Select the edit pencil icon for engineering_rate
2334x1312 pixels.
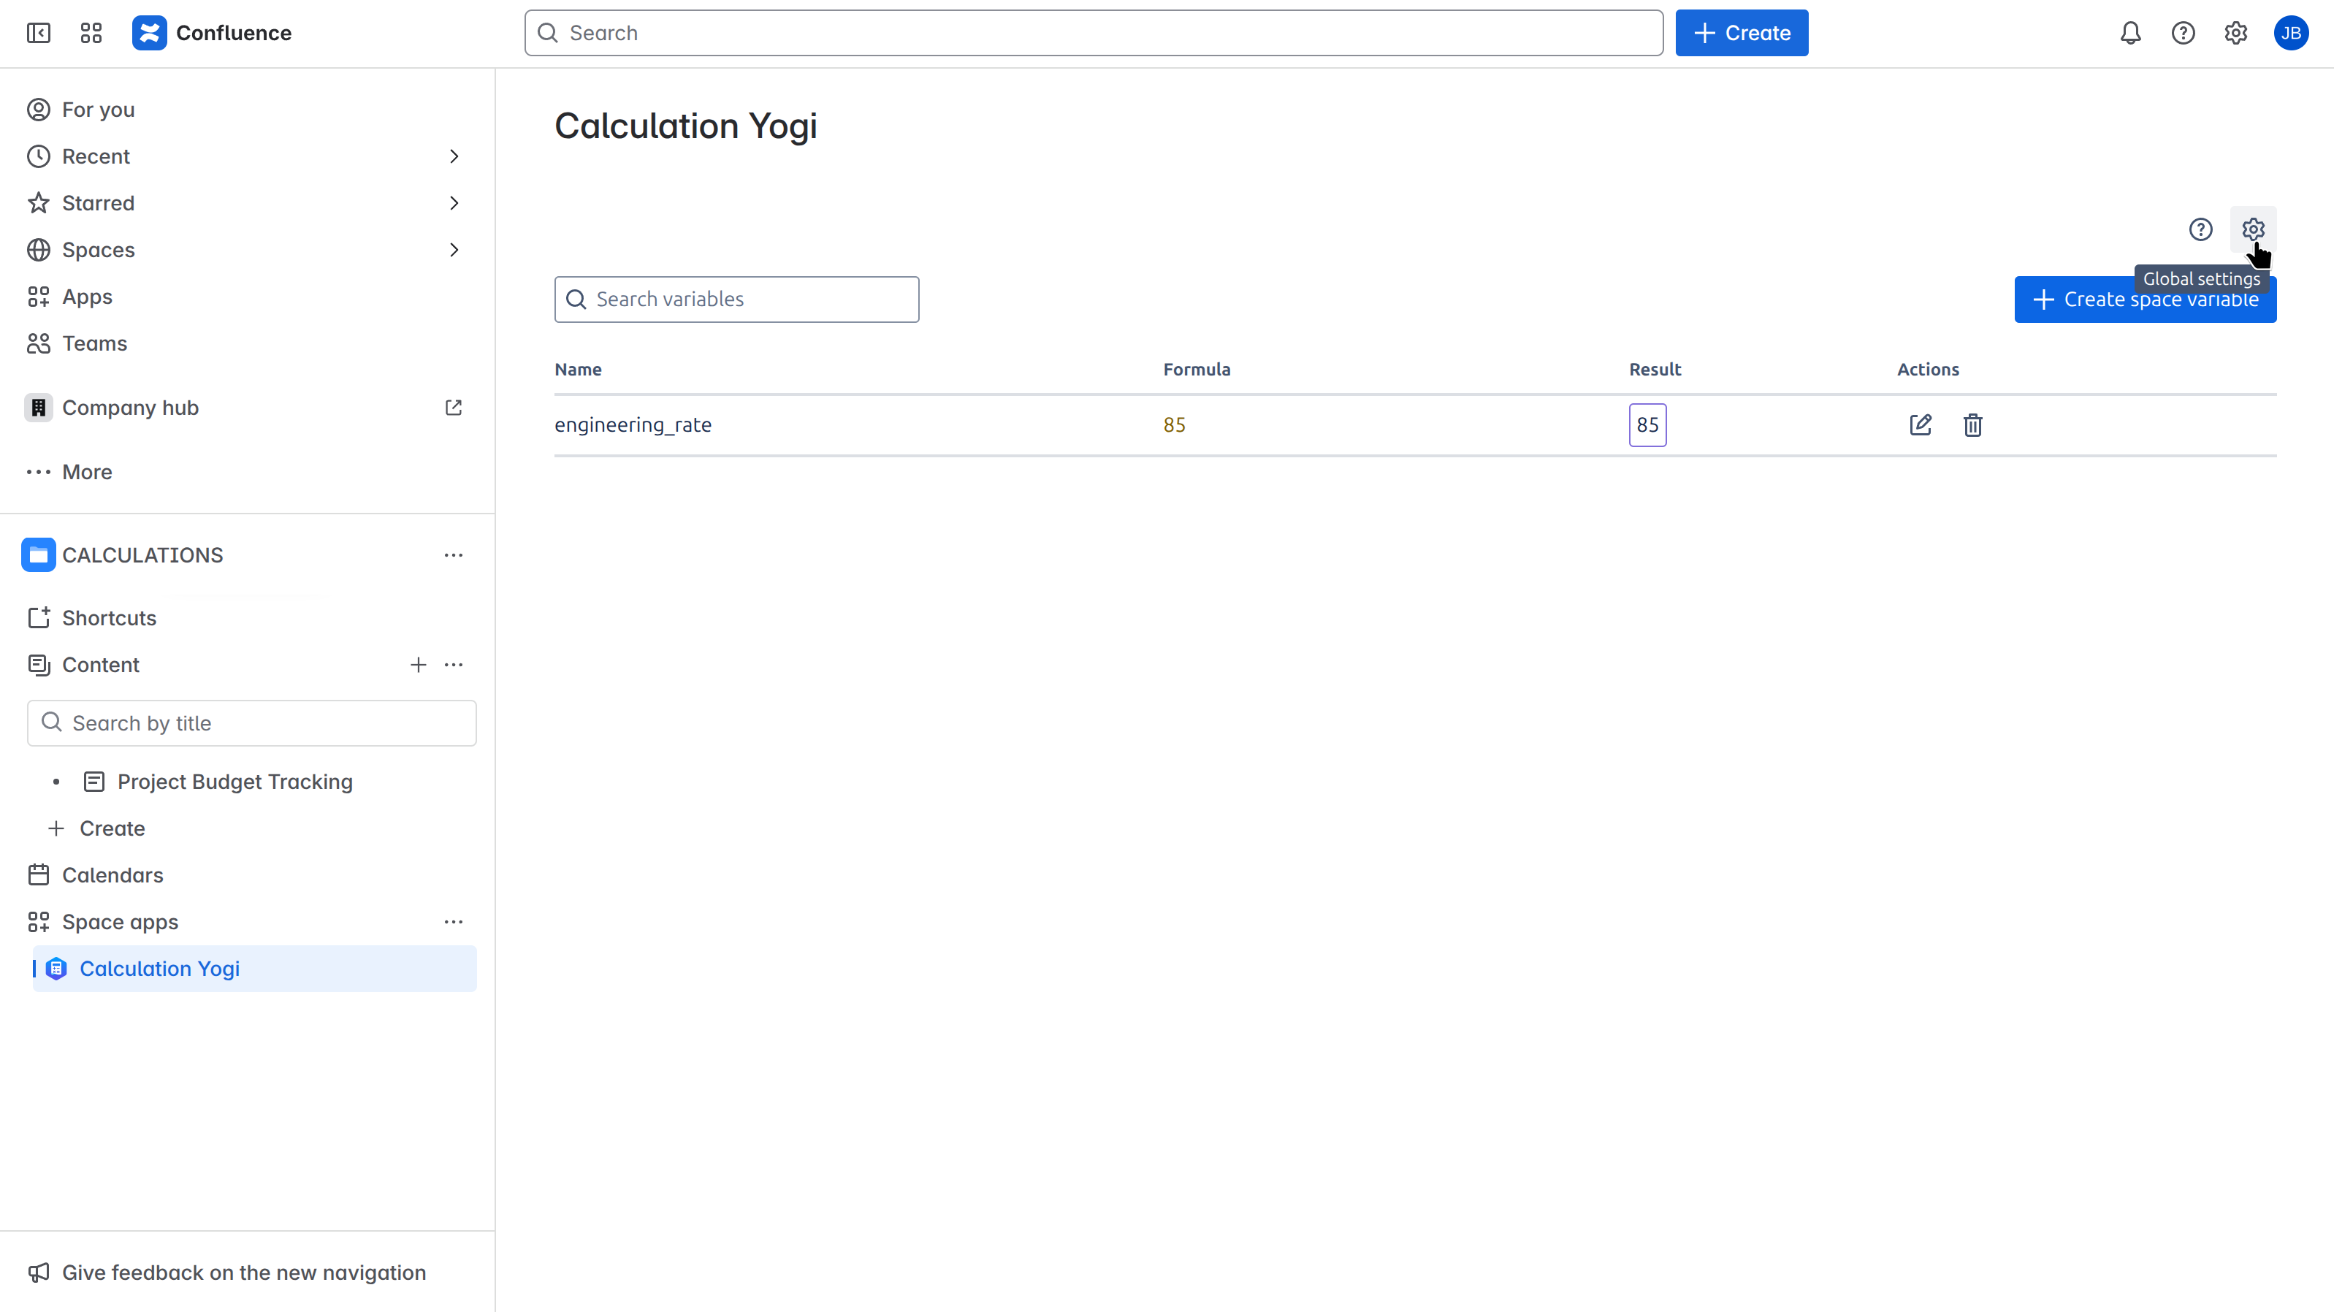coord(1921,425)
